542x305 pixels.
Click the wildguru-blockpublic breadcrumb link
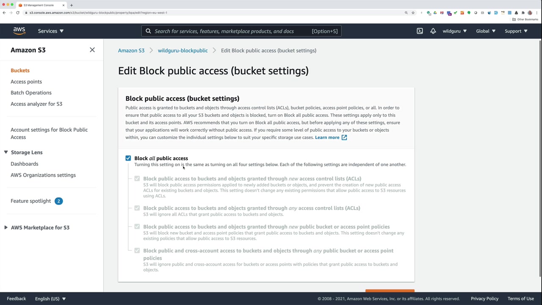(x=183, y=50)
